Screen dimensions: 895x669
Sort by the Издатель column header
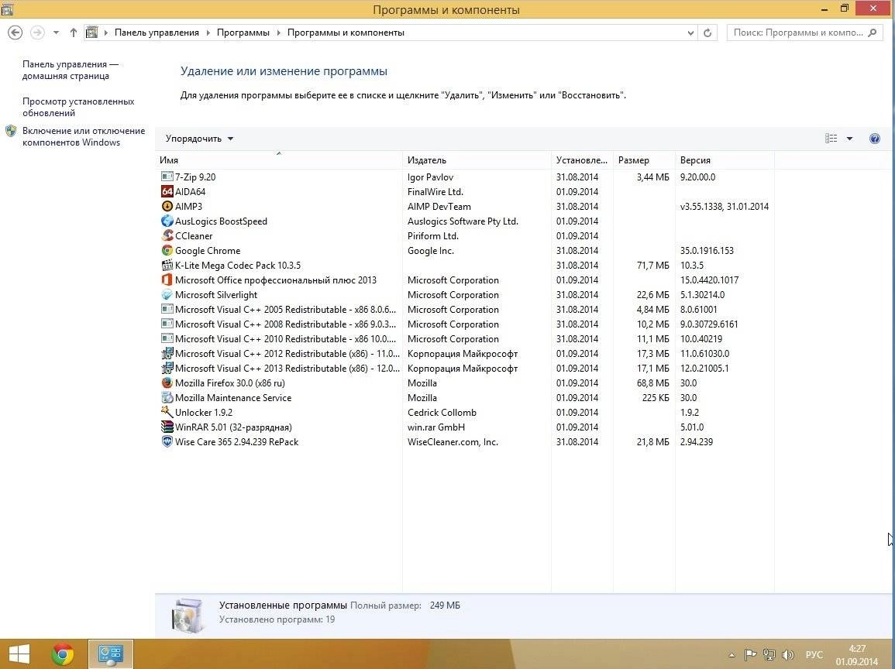coord(477,160)
